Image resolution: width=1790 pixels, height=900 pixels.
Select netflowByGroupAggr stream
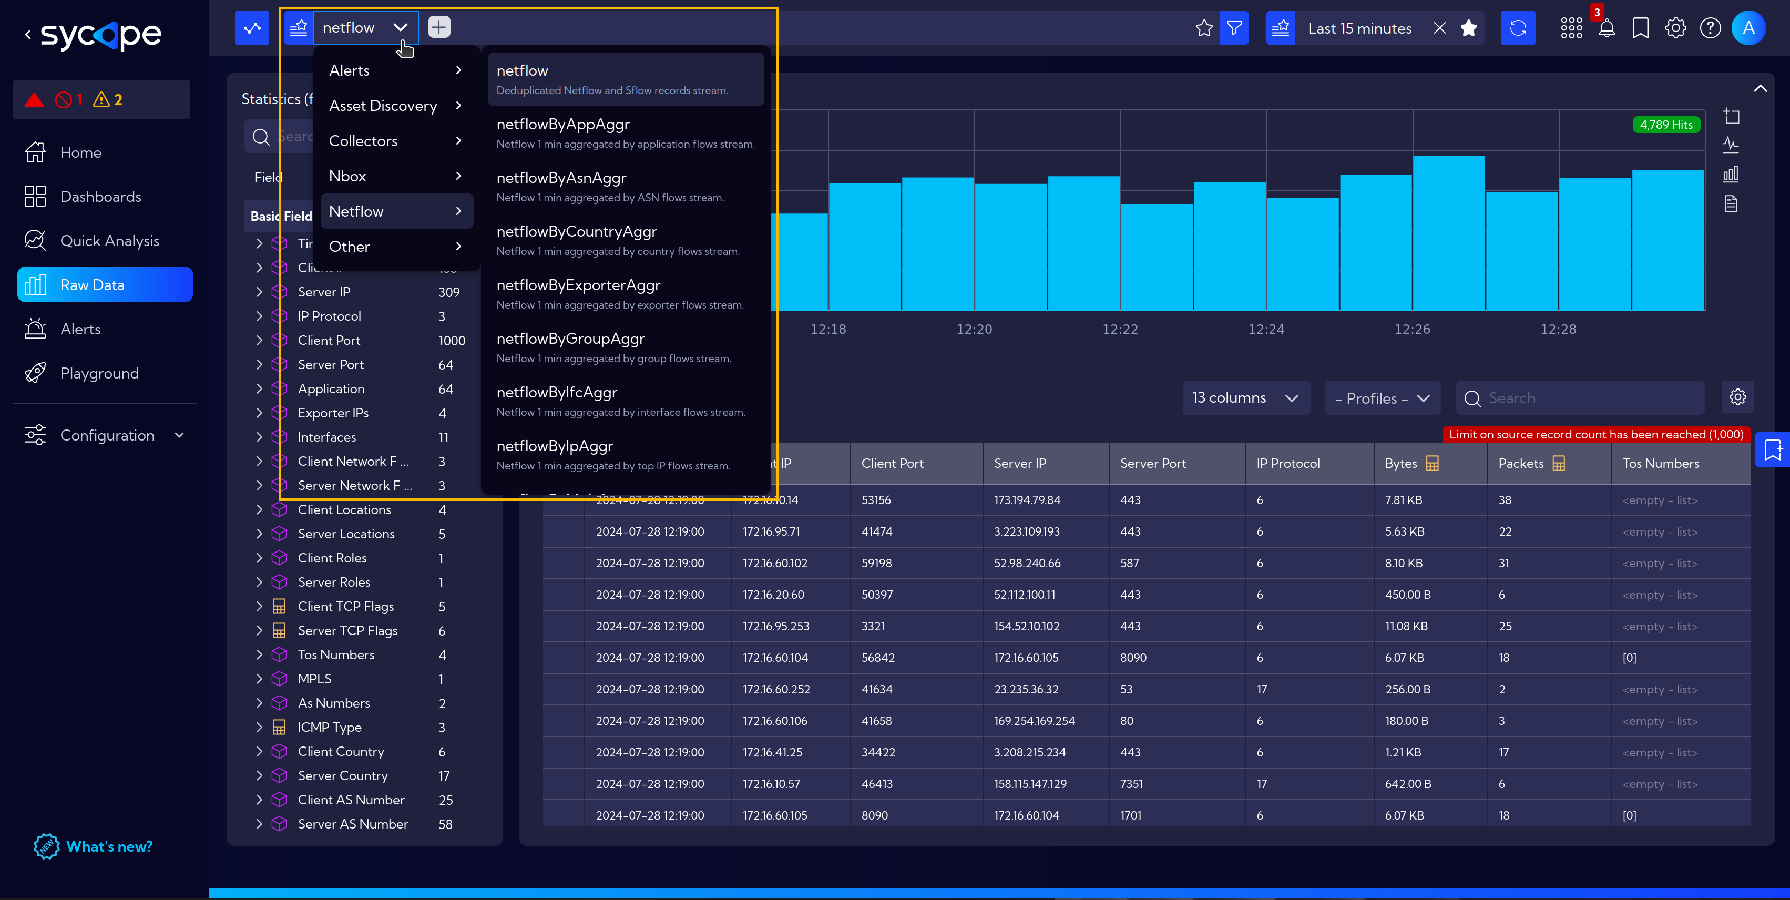626,347
